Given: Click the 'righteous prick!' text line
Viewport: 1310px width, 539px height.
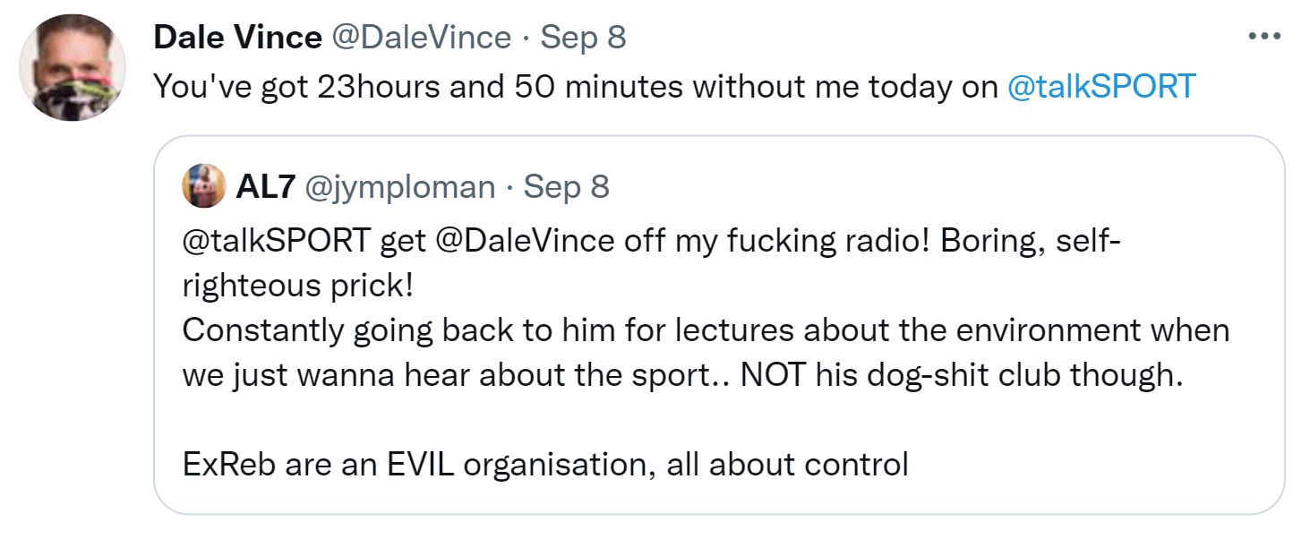Looking at the screenshot, I should pyautogui.click(x=297, y=286).
